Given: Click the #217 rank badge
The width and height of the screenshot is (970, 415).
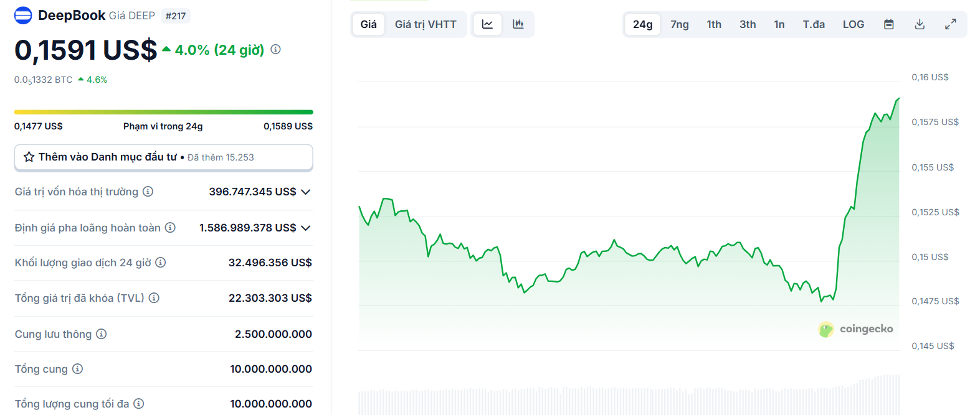Looking at the screenshot, I should (176, 16).
